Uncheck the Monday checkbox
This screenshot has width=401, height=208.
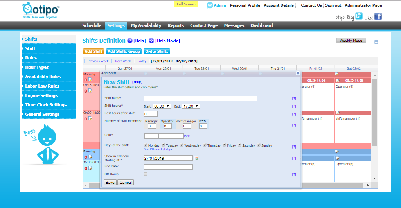coord(146,145)
